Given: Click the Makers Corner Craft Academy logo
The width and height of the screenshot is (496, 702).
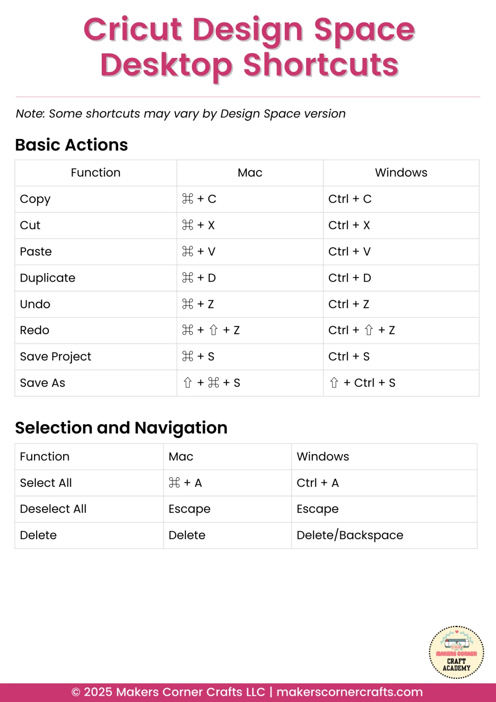Looking at the screenshot, I should tap(456, 652).
